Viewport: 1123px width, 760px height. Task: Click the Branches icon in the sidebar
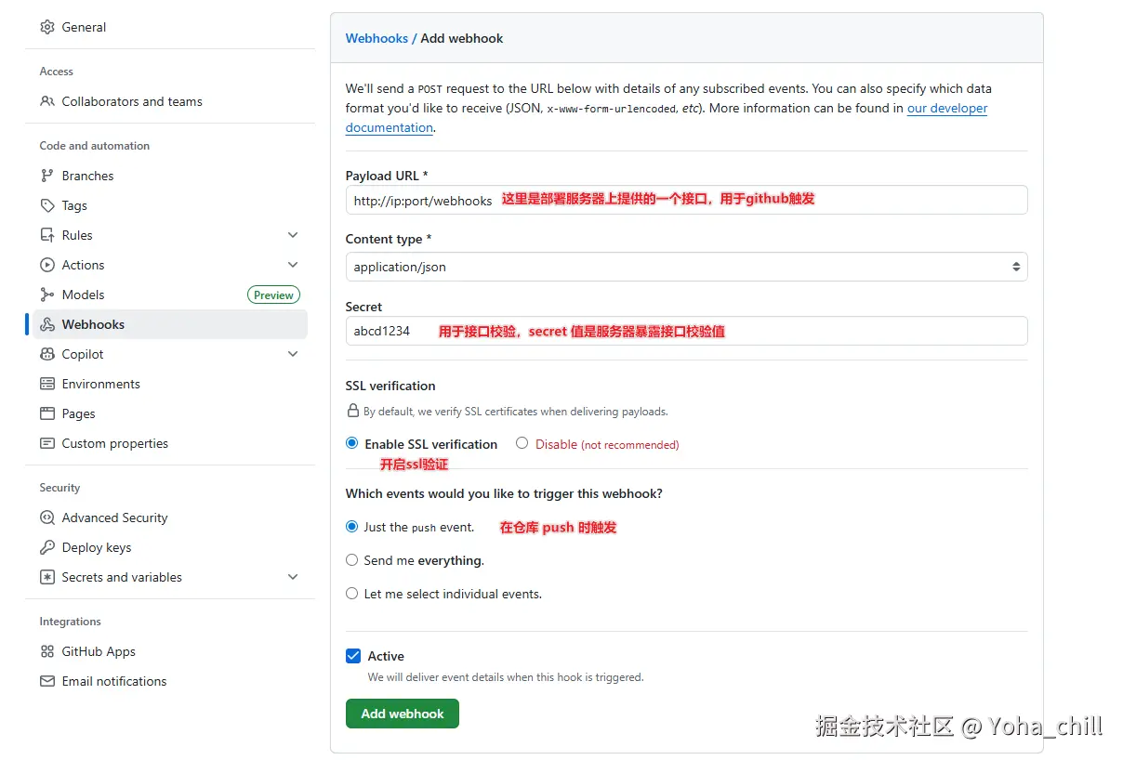pyautogui.click(x=46, y=176)
